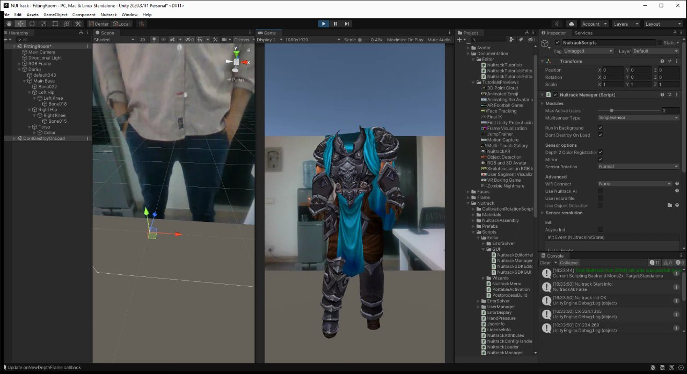Toggle Depth 2 Color Registration checkbox
The width and height of the screenshot is (687, 374).
pyautogui.click(x=600, y=152)
